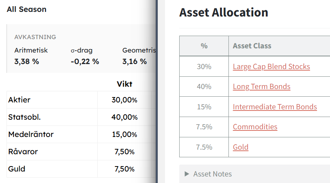
Task: Click the % column header
Action: 204,46
